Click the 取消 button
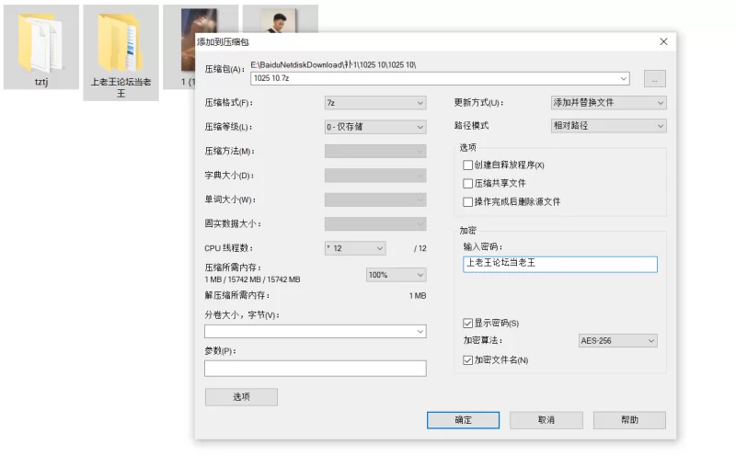 click(546, 420)
